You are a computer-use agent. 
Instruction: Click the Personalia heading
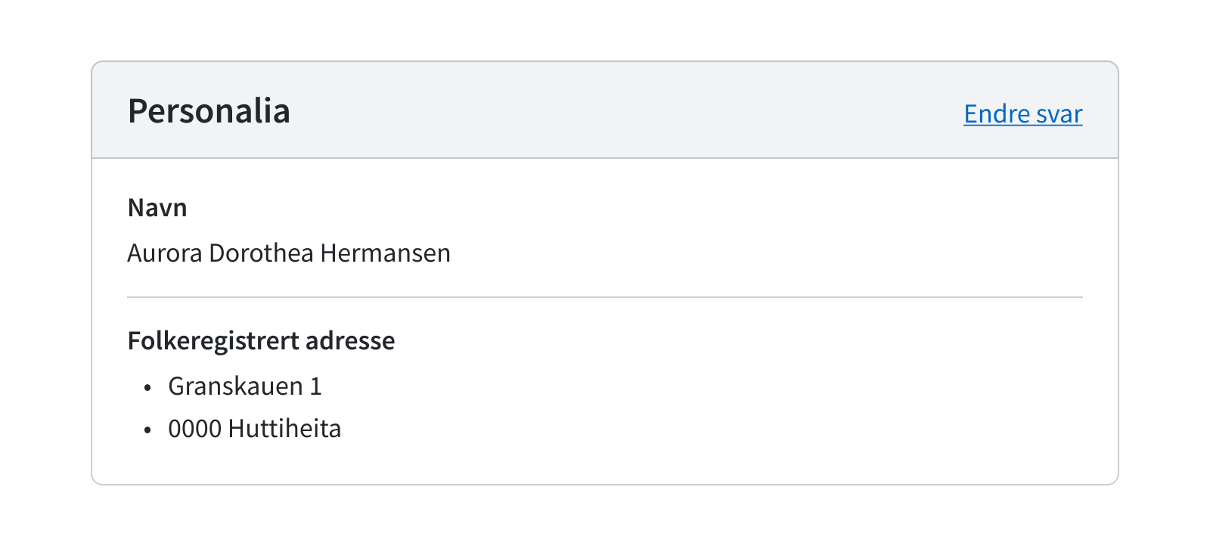coord(209,111)
